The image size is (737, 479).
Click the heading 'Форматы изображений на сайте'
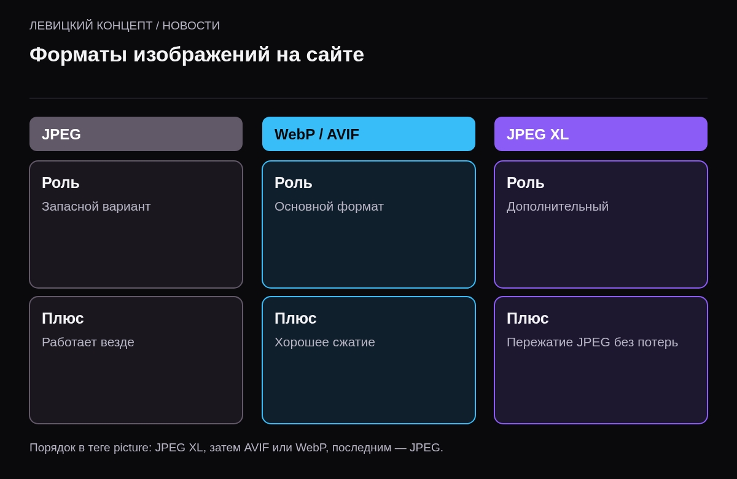197,54
